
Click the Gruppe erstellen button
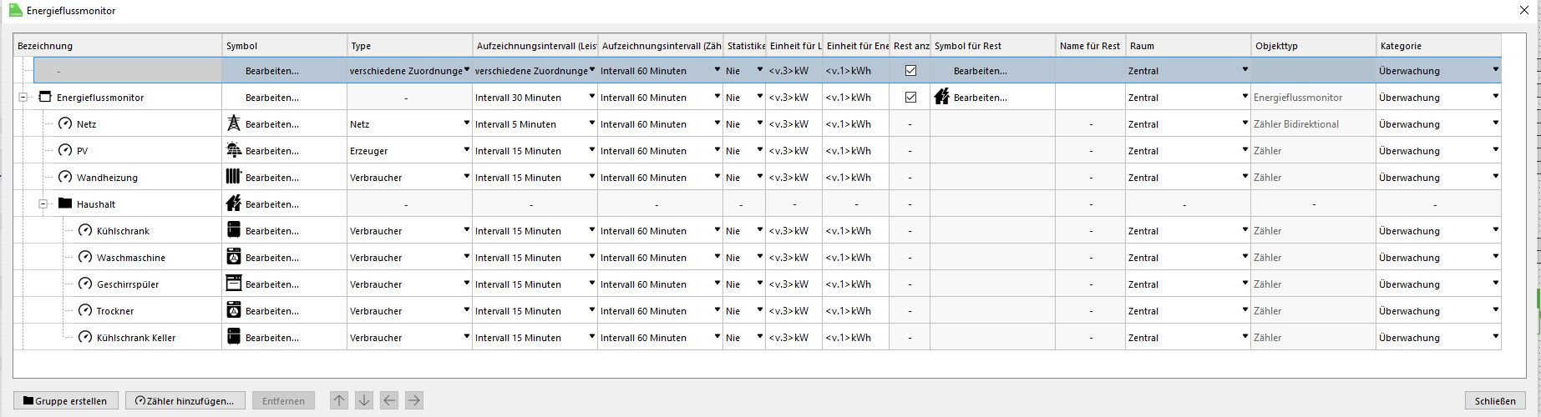[66, 401]
